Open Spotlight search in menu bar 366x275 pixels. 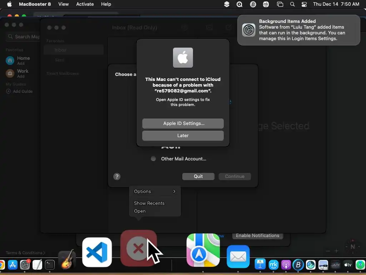[x=292, y=4]
